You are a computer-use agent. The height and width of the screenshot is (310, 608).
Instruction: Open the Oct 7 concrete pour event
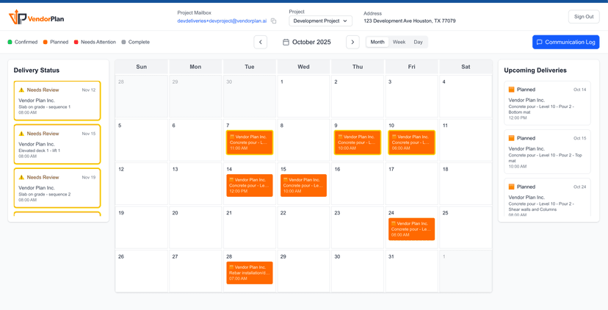coord(250,143)
